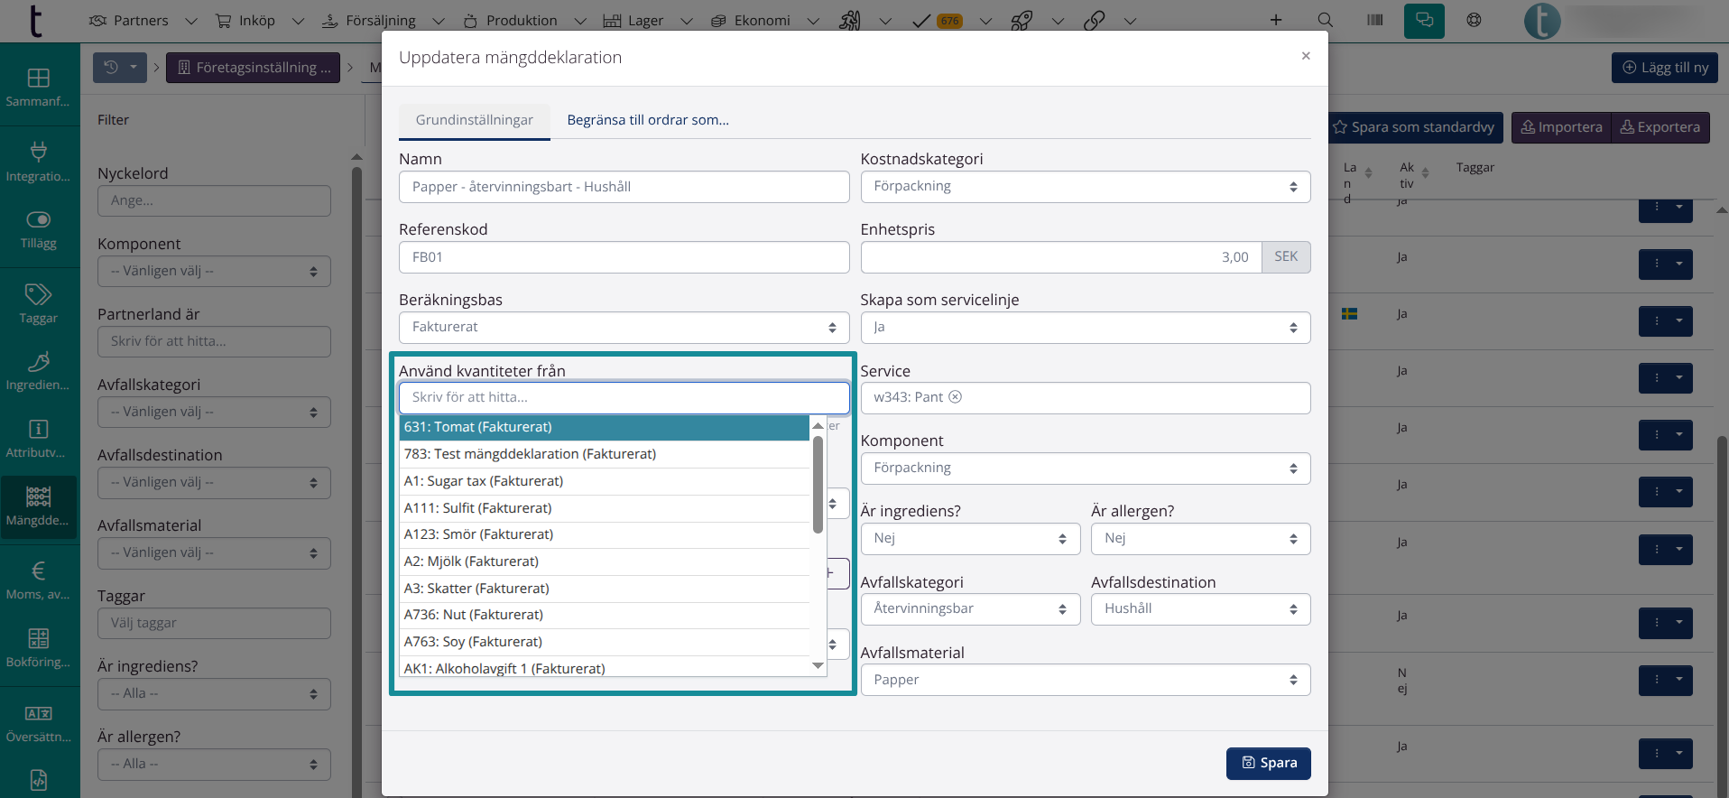This screenshot has width=1729, height=798.
Task: Select A123: Smör (Fakturerat) option
Action: click(605, 534)
